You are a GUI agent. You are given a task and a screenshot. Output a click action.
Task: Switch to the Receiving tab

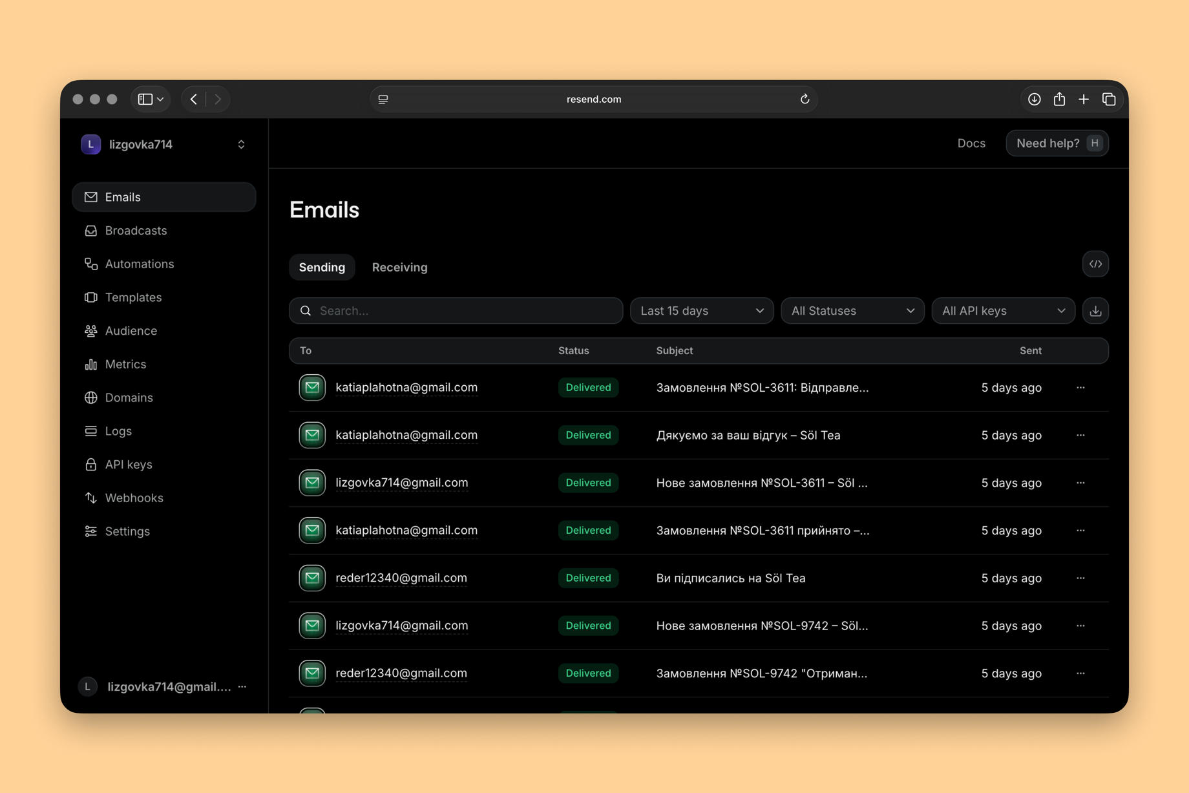tap(399, 267)
